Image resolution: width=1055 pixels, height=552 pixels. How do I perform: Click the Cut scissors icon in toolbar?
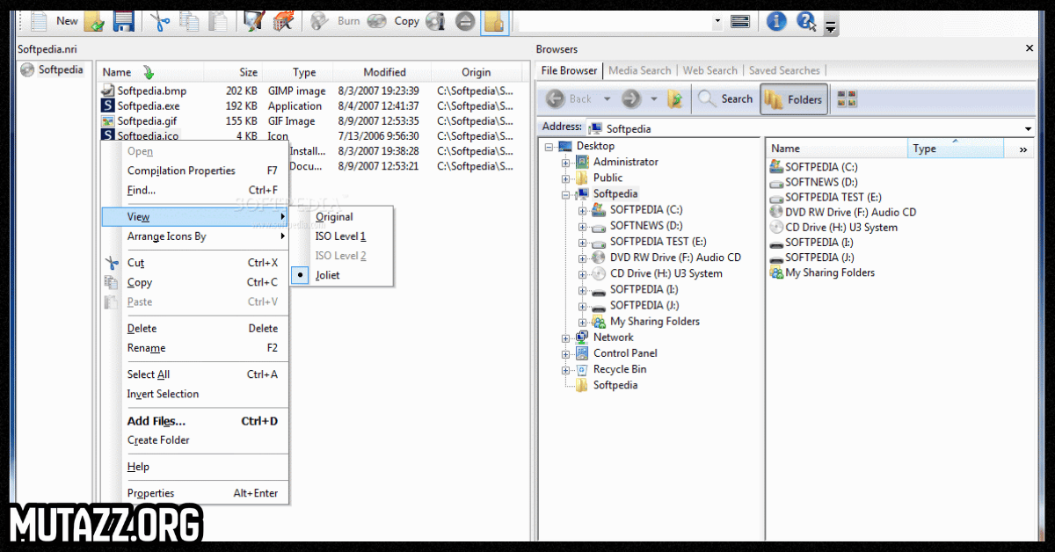click(159, 21)
